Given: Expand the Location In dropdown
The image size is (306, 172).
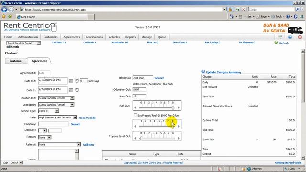Looking at the screenshot, I should tap(72, 105).
